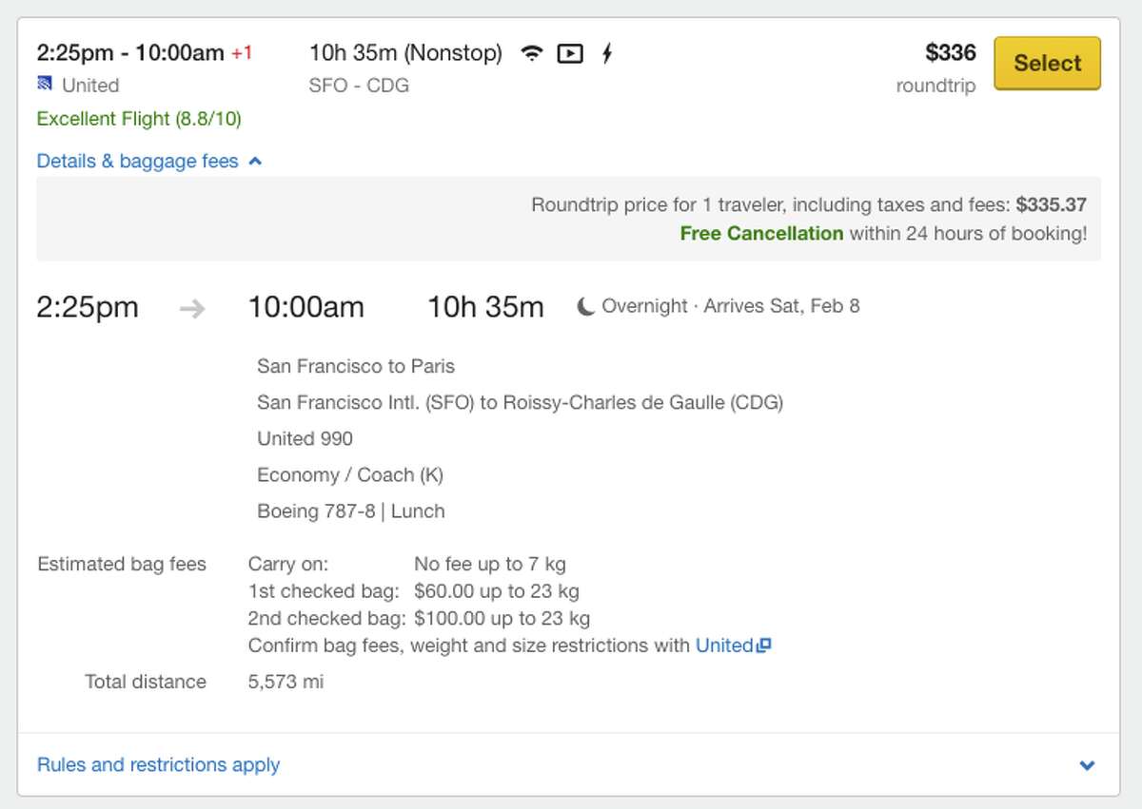Click the carry on No fee up to 7 kg text

[x=490, y=565]
